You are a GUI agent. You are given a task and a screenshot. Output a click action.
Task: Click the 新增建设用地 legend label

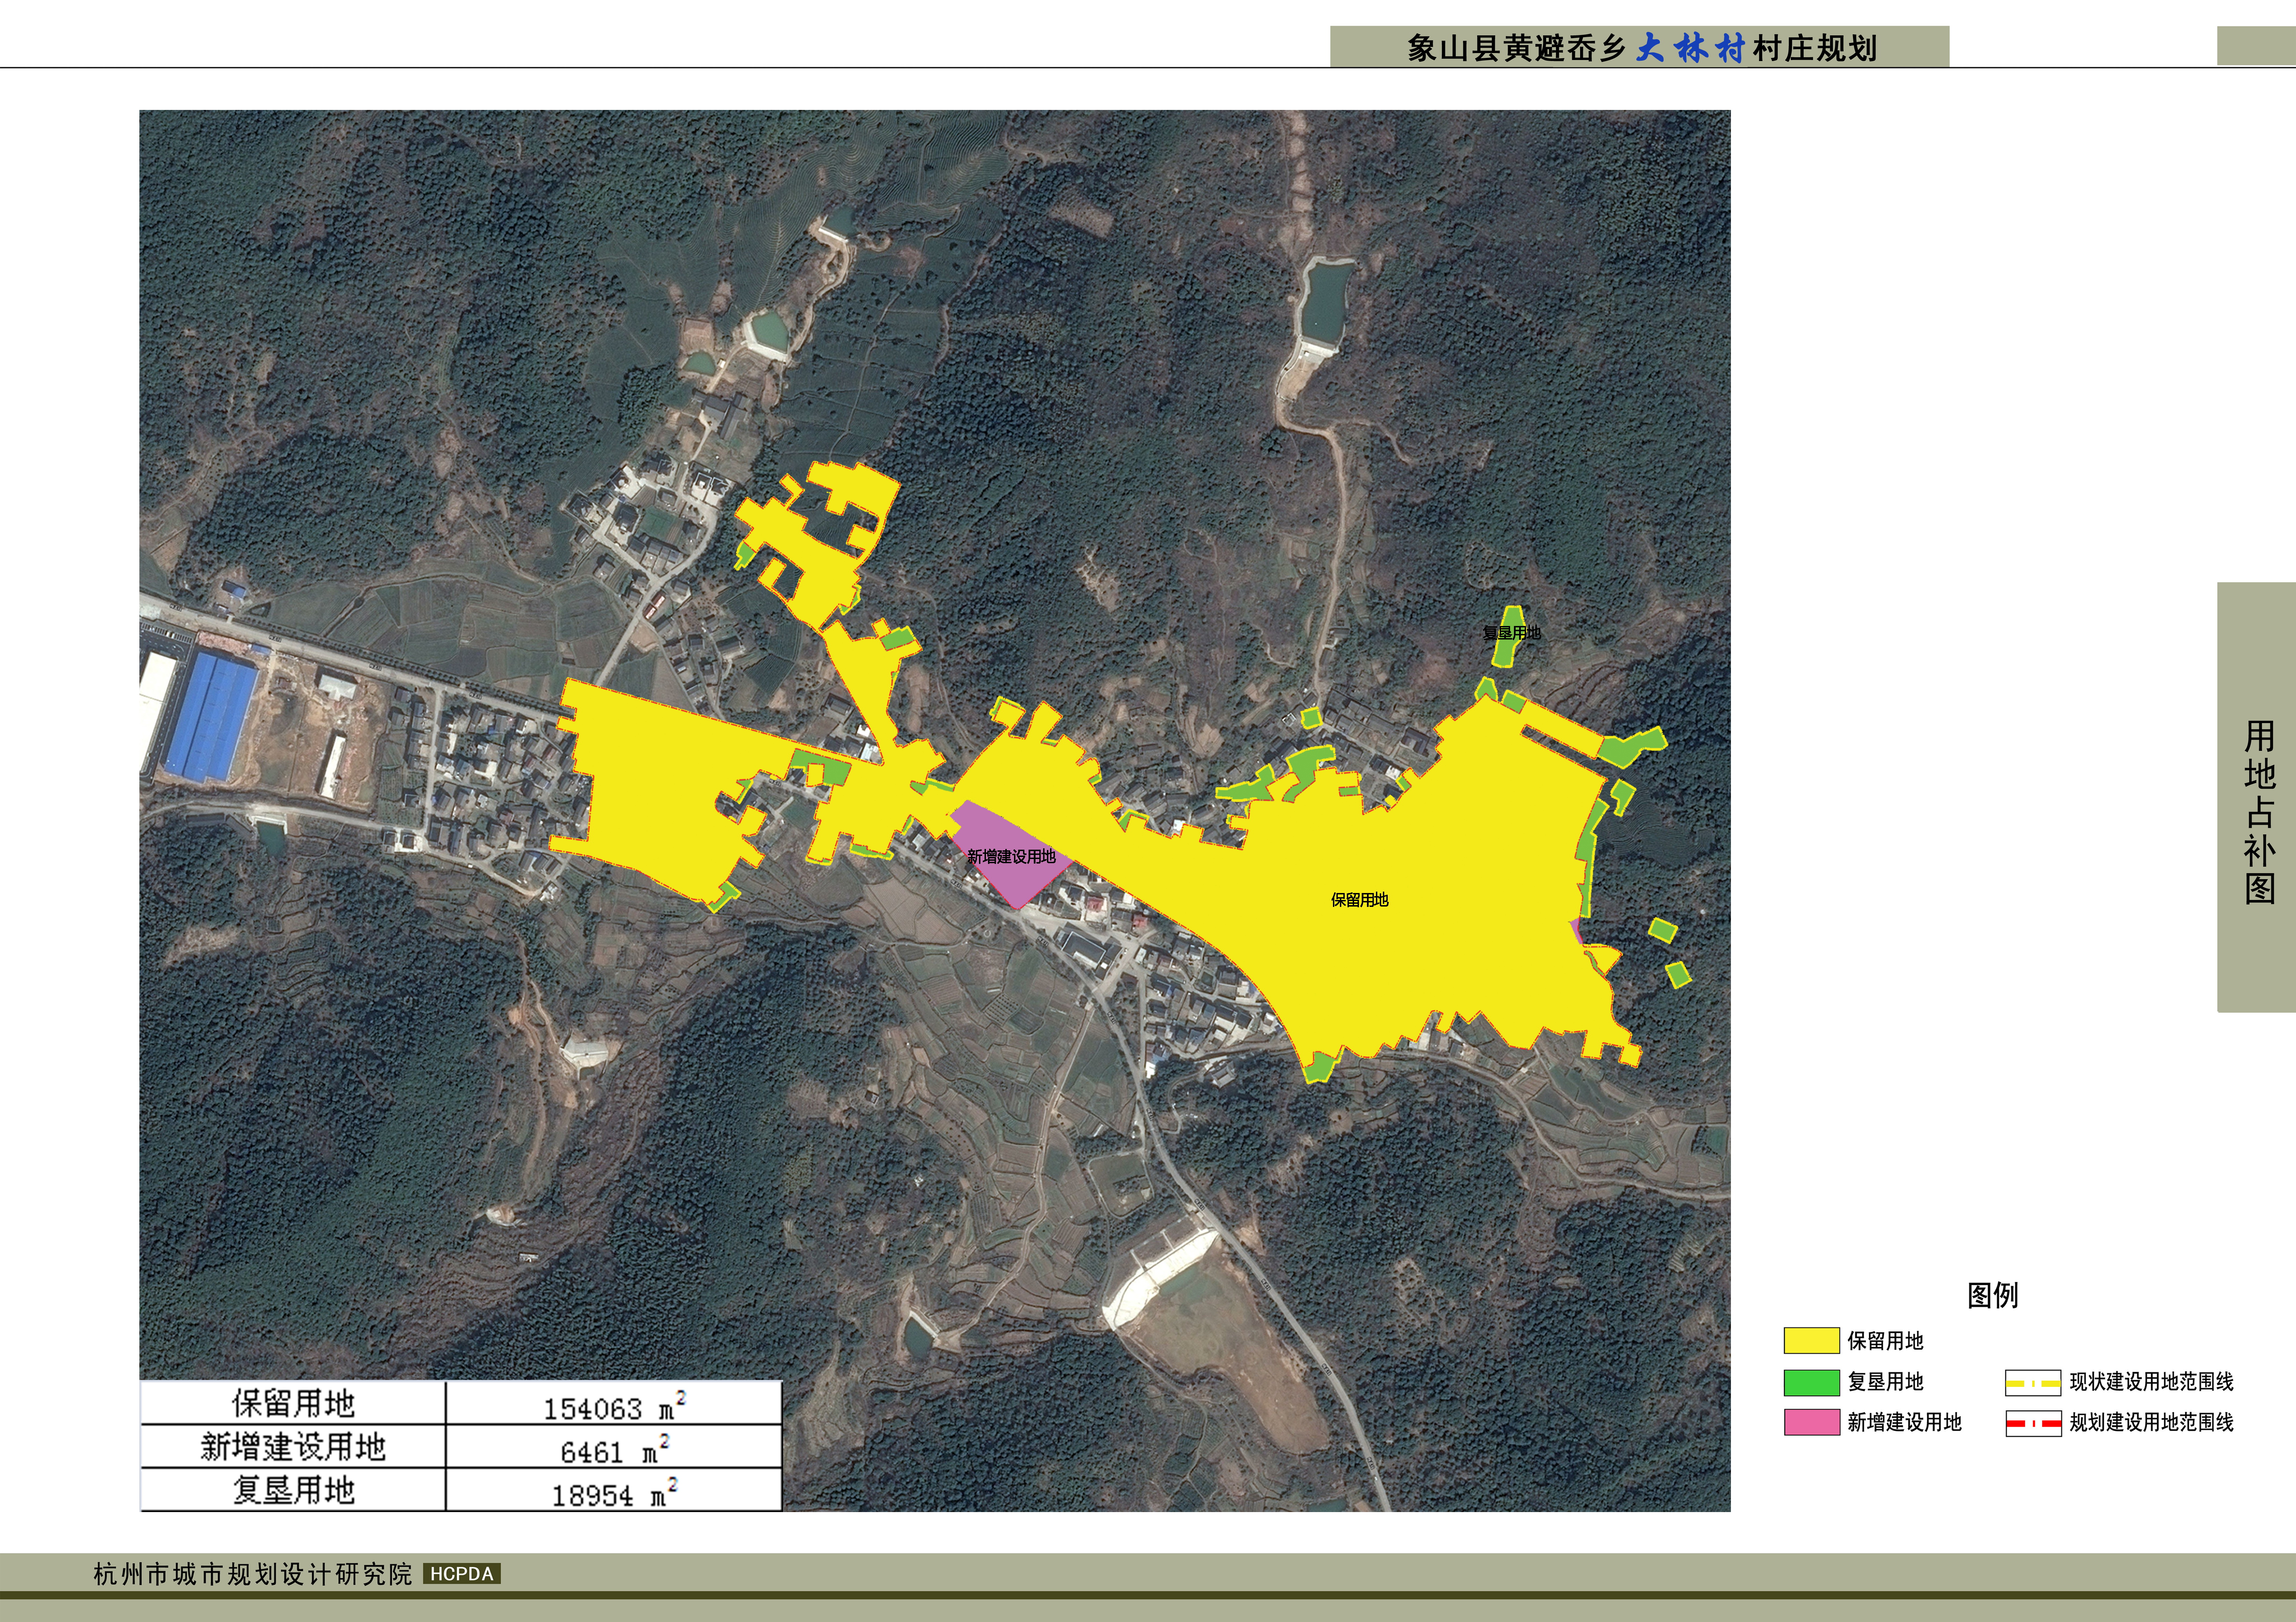tap(1904, 1422)
